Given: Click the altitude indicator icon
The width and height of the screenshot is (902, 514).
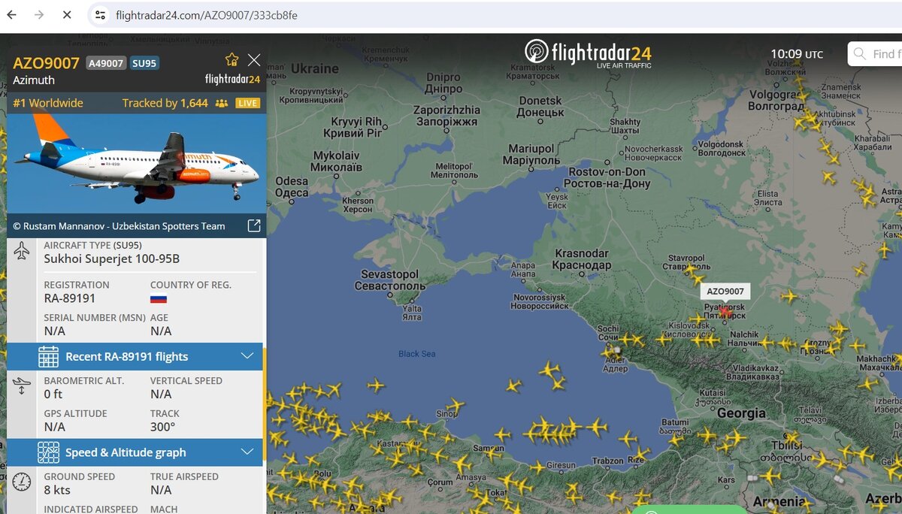Looking at the screenshot, I should pyautogui.click(x=22, y=386).
